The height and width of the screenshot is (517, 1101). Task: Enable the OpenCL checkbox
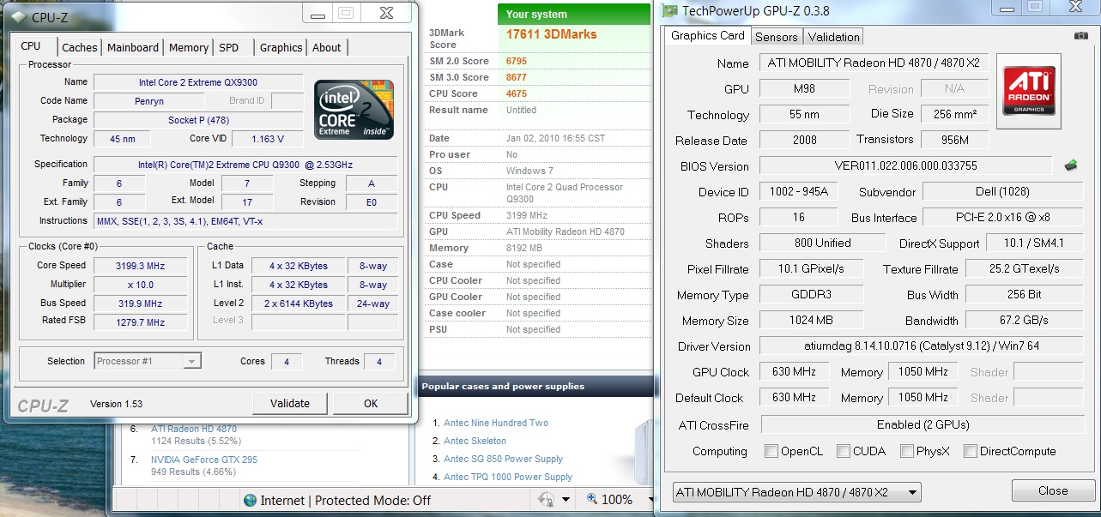click(771, 451)
